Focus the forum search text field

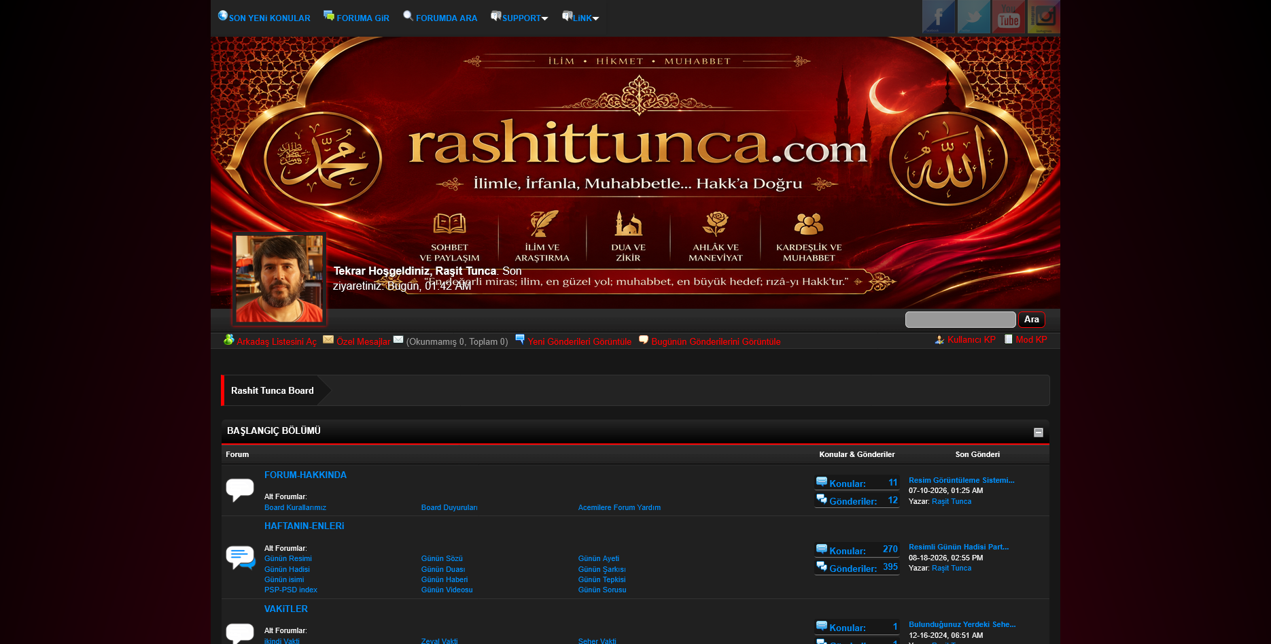click(x=960, y=320)
